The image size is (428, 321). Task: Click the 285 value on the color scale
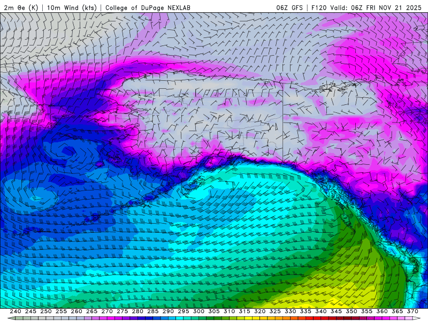(x=153, y=311)
